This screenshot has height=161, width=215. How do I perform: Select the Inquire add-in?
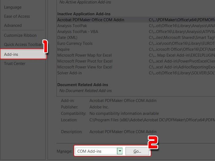63,49
